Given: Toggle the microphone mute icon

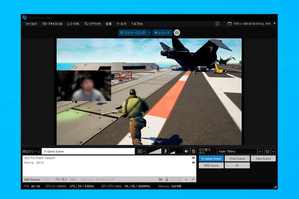Looking at the screenshot, I should tap(166, 151).
